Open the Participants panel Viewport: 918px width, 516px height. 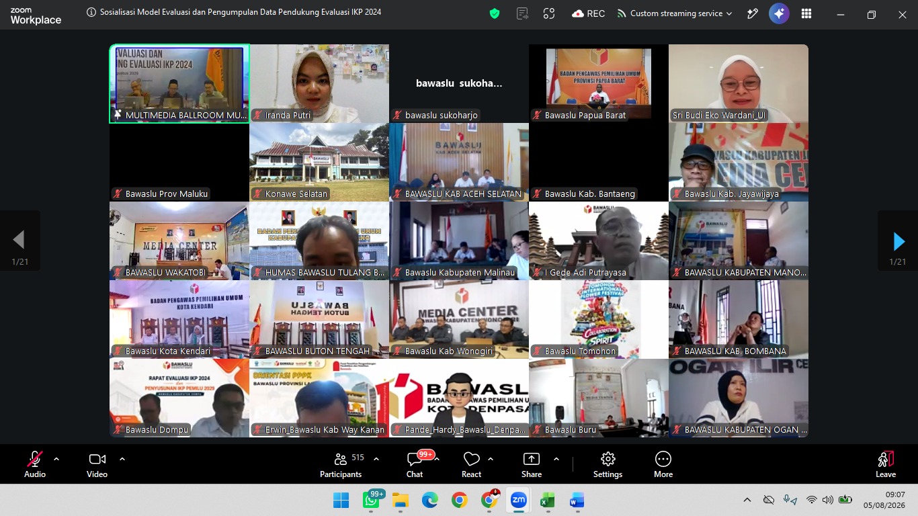click(341, 465)
